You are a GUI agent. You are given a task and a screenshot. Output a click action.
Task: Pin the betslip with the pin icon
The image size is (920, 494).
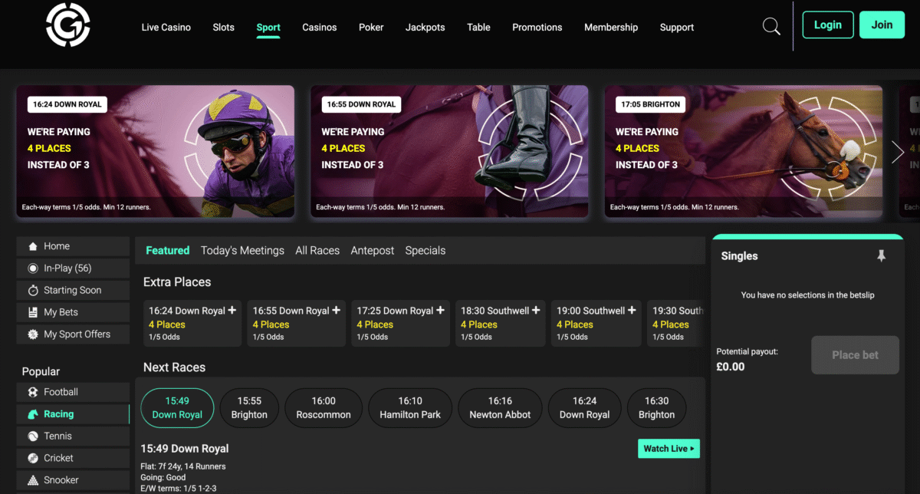881,256
